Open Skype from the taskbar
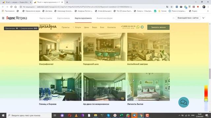The width and height of the screenshot is (211, 118). [108, 115]
